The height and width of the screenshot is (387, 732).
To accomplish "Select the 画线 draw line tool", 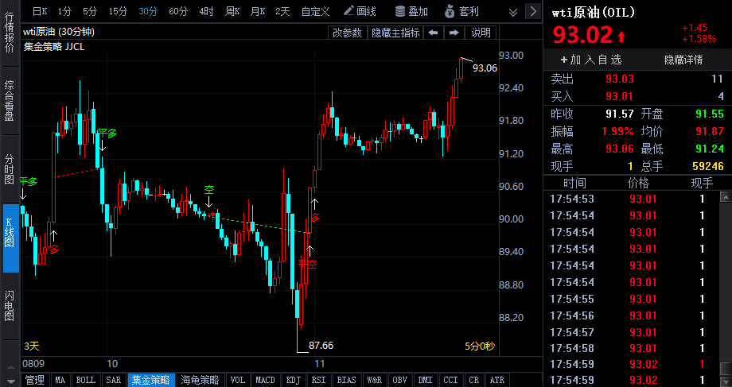I will coord(360,11).
